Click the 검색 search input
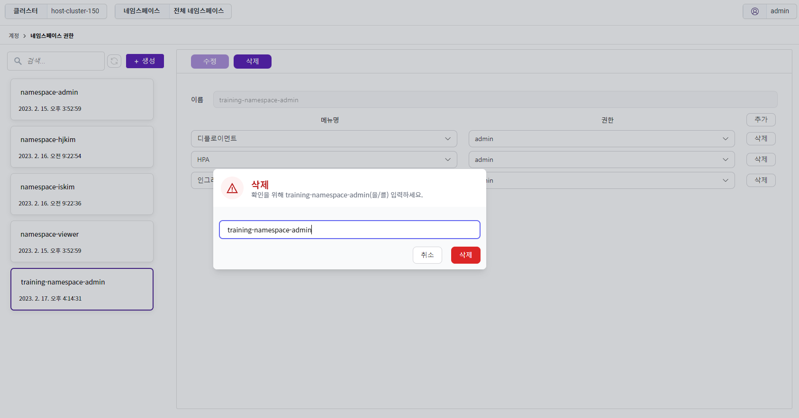The image size is (799, 418). coord(56,61)
